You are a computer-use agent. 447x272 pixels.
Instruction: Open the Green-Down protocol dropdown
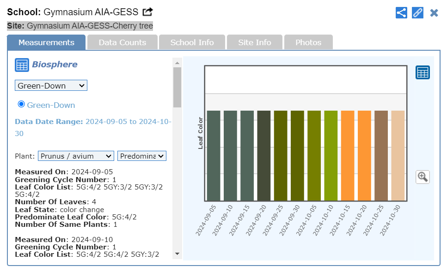point(51,85)
